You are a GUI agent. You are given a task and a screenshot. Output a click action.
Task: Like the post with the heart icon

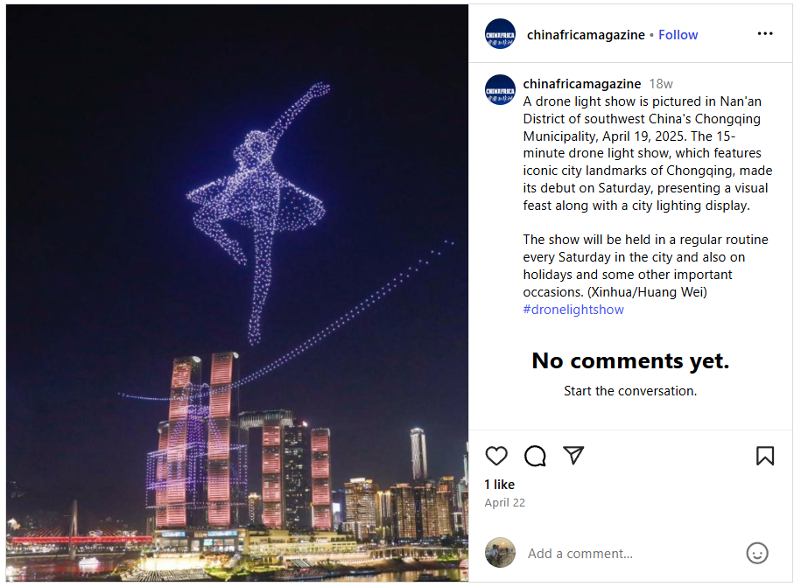tap(496, 456)
